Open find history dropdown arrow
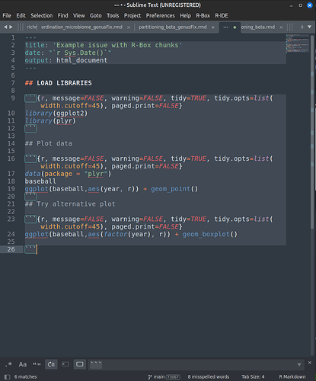Viewport: 316px width, 381px height. 299,365
